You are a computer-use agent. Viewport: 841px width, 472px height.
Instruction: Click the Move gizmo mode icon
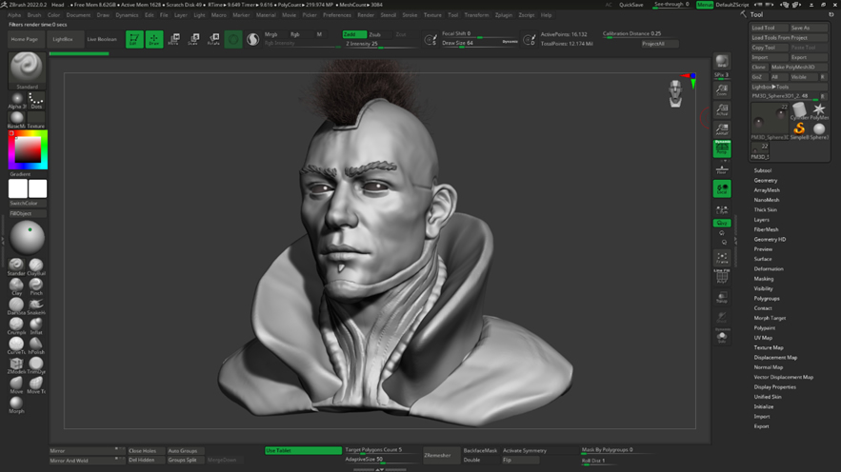(173, 39)
